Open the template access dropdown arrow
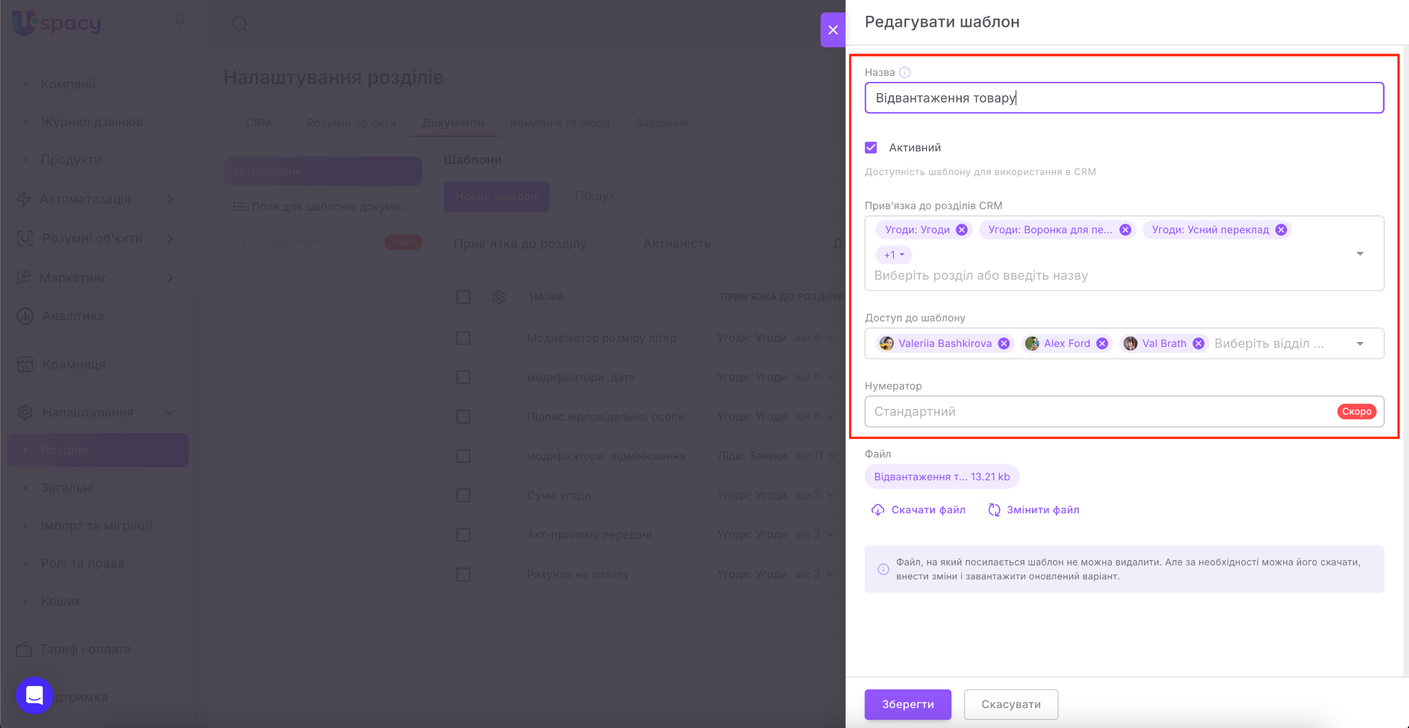Screen dimensions: 1409x728 (1359, 344)
